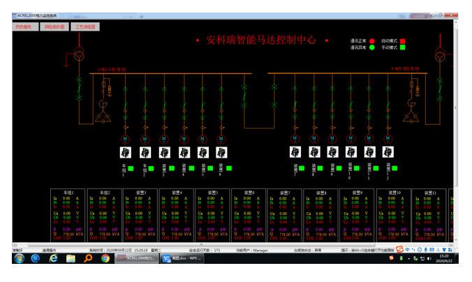
Task: Click the vertical scrollbar on the right
Action: pos(456,108)
